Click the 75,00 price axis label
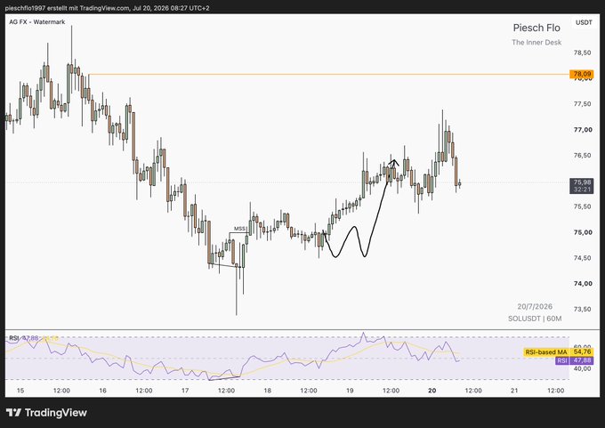Screen dimensions: 605x428 [583, 232]
